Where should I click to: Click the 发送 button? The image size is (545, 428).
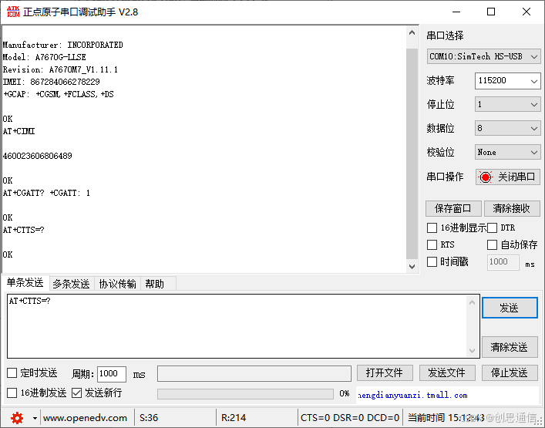click(510, 308)
